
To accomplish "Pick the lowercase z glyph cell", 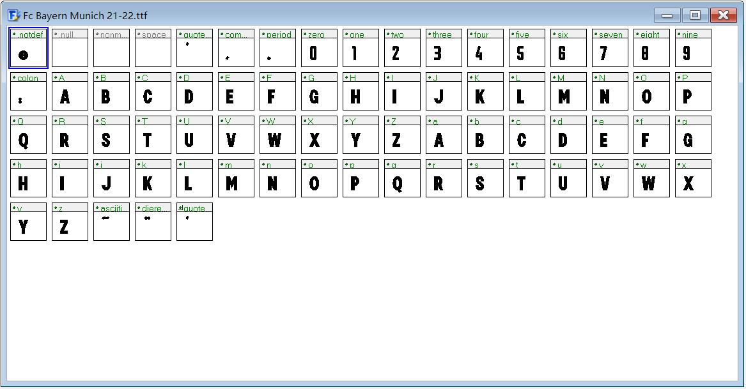I will tap(70, 222).
